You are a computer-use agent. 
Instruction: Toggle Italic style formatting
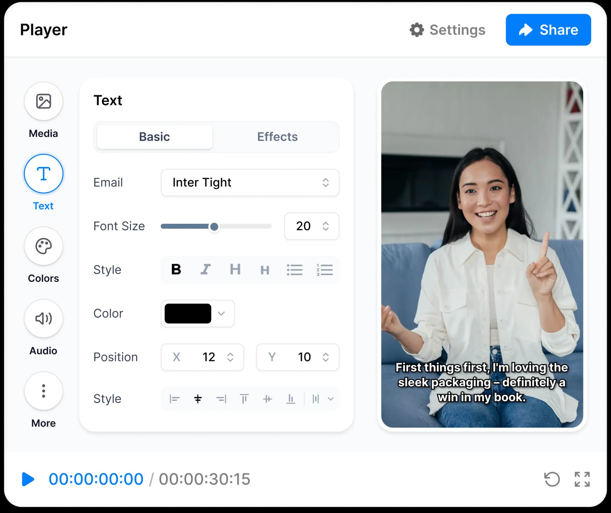tap(206, 269)
